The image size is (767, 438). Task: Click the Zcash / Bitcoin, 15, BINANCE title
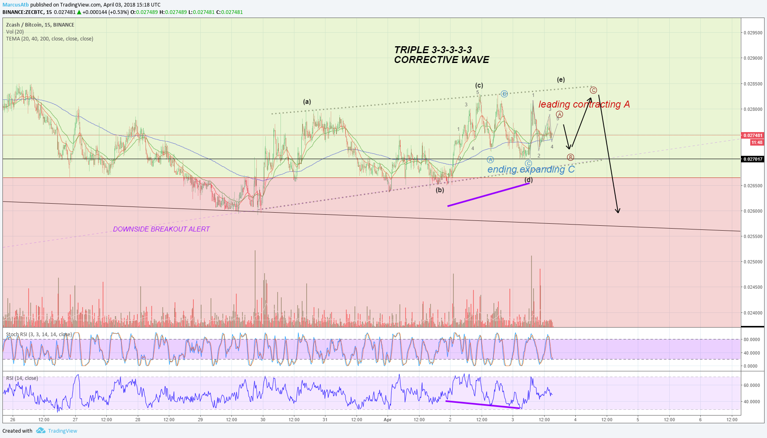(40, 25)
